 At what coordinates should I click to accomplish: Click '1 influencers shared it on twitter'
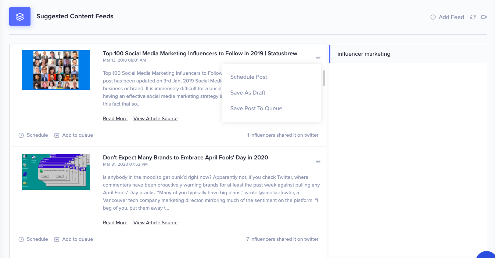tap(283, 135)
